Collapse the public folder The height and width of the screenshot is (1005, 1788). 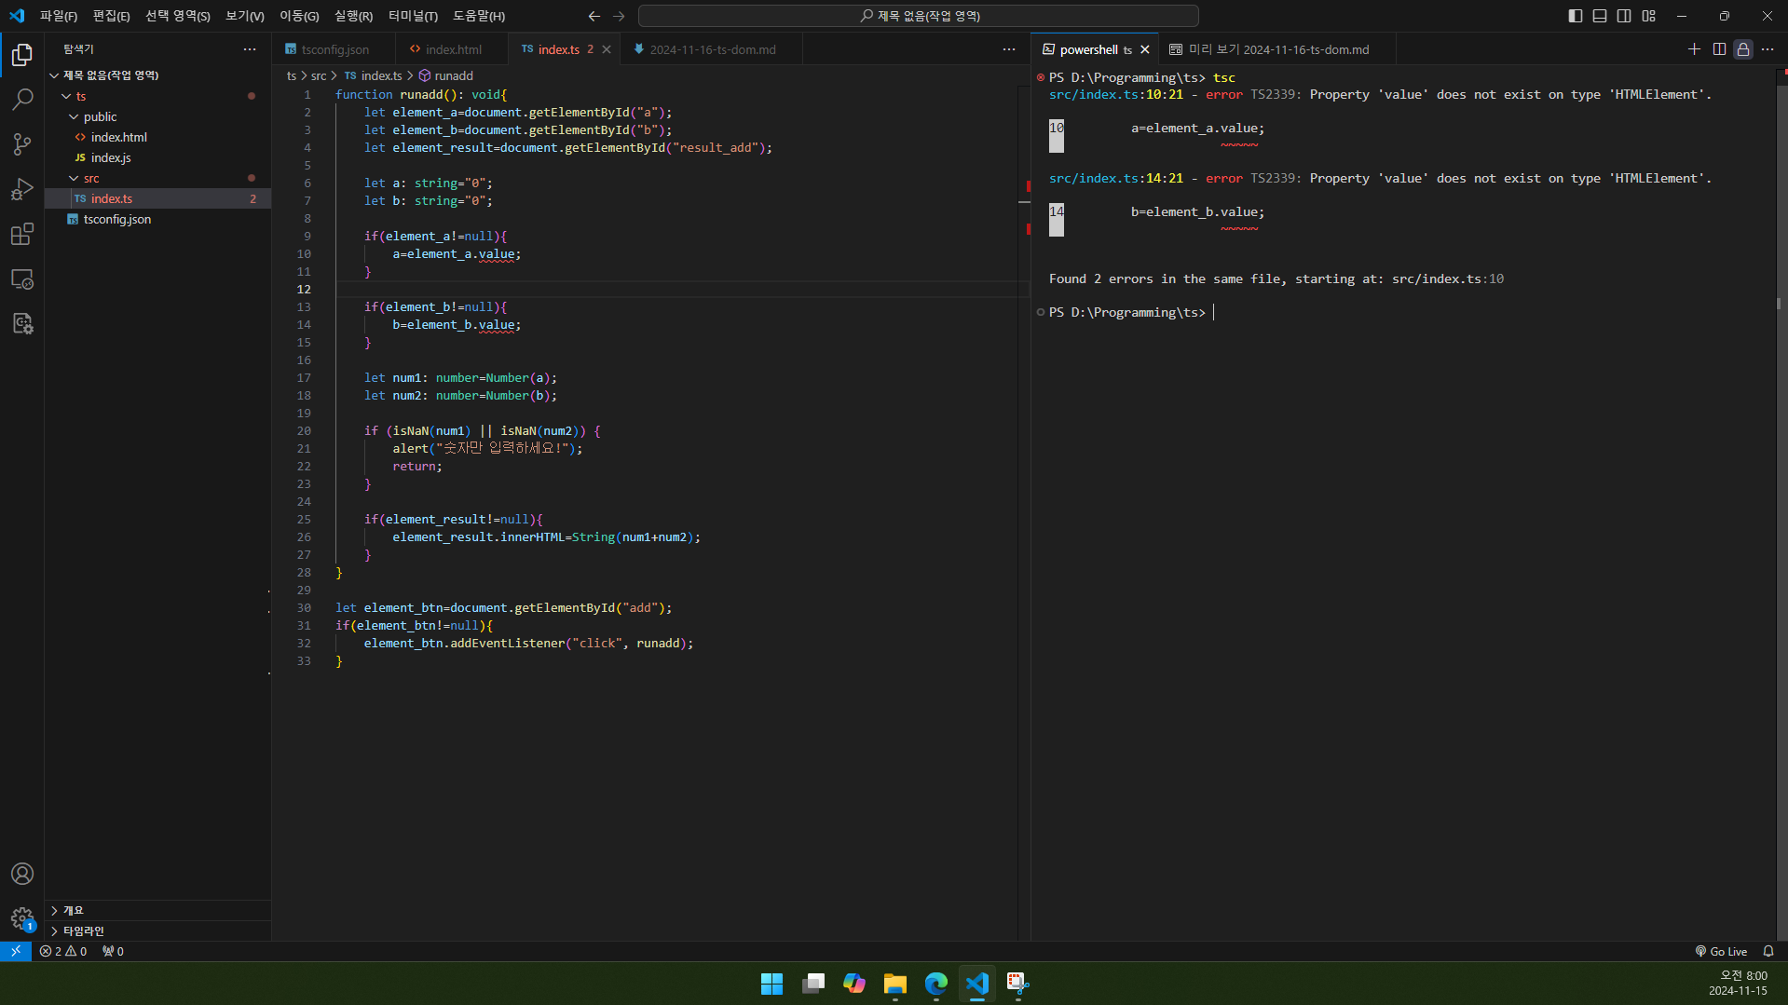(157, 116)
